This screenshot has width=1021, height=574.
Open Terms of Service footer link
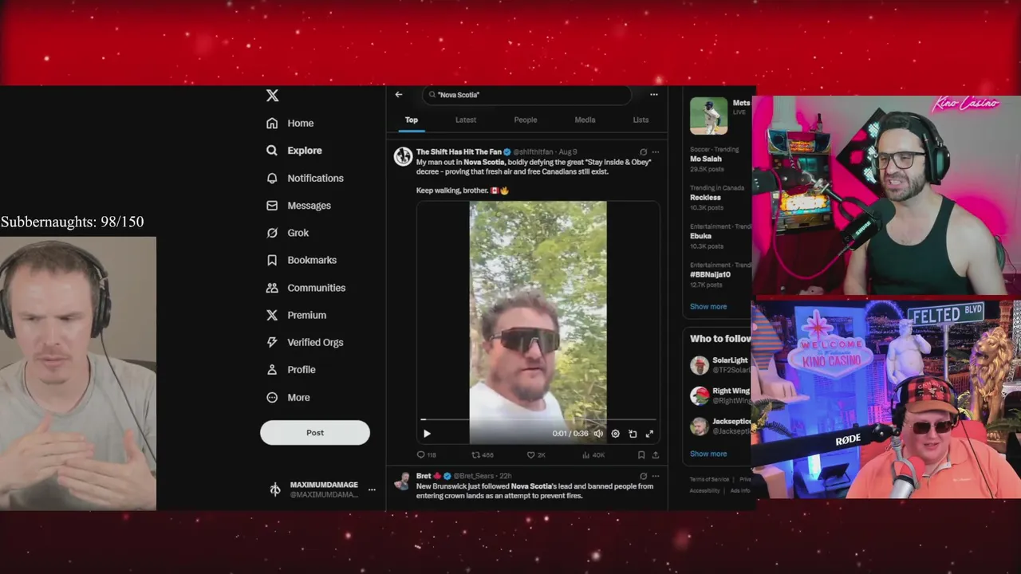709,479
